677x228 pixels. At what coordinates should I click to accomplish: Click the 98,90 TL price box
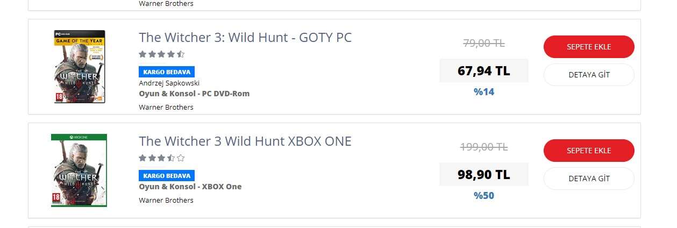[483, 174]
